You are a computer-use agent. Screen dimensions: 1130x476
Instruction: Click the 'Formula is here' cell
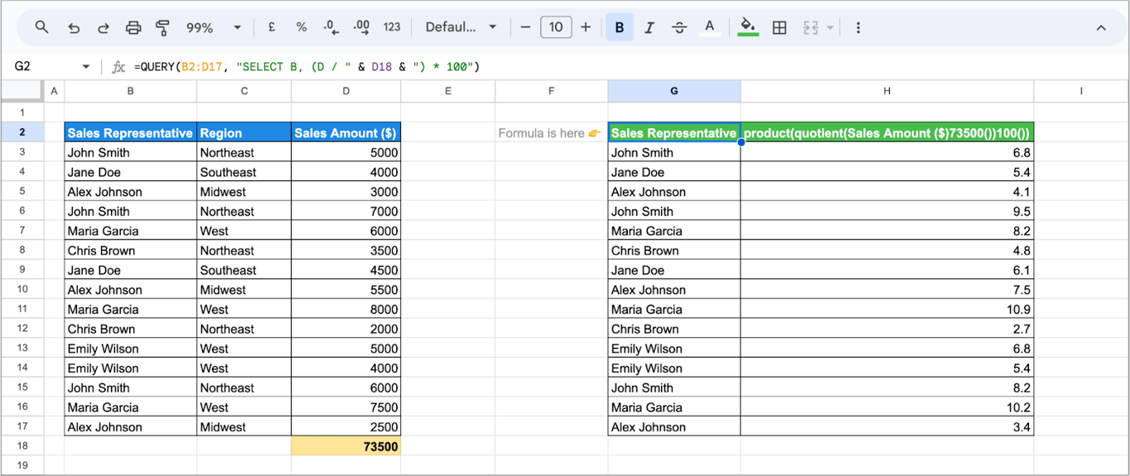click(x=551, y=132)
